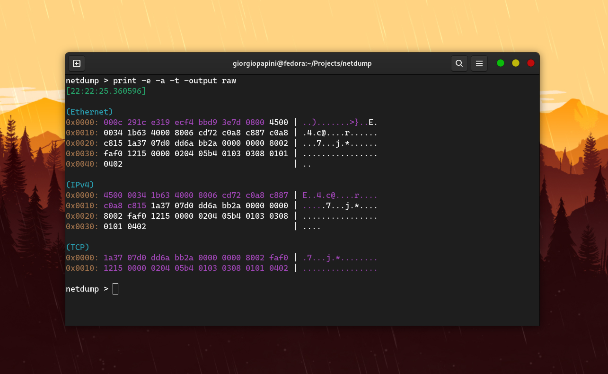Click the green window control button
The image size is (608, 374).
[x=501, y=63]
